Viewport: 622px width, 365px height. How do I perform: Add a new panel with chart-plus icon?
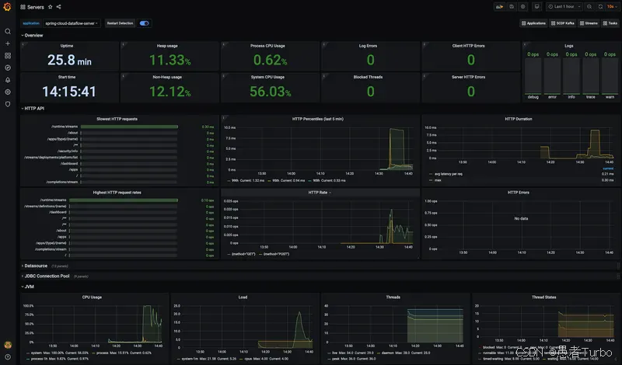tap(499, 7)
